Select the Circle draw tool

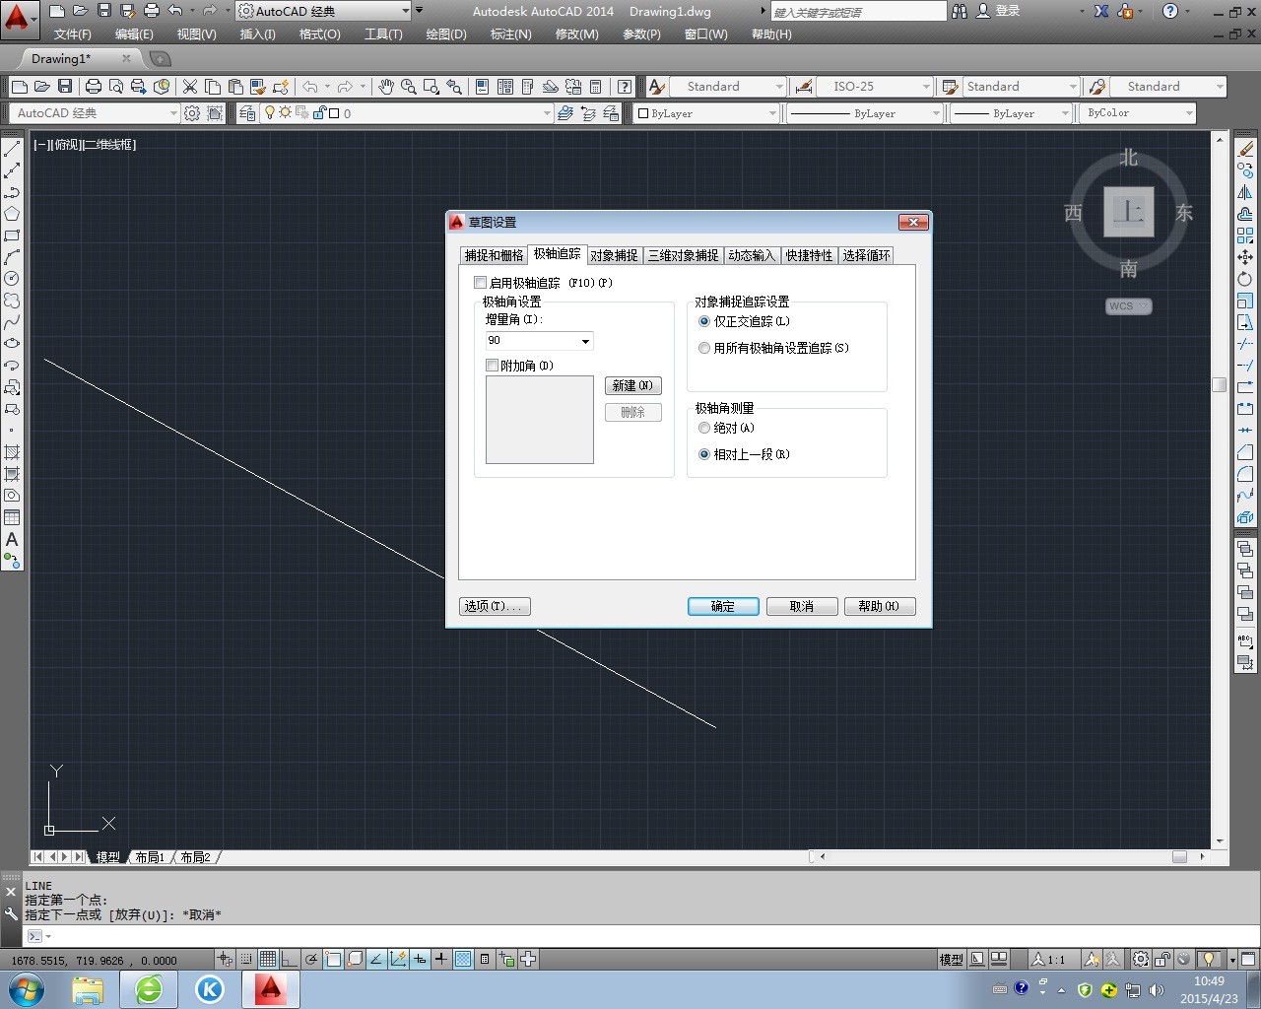pyautogui.click(x=12, y=279)
